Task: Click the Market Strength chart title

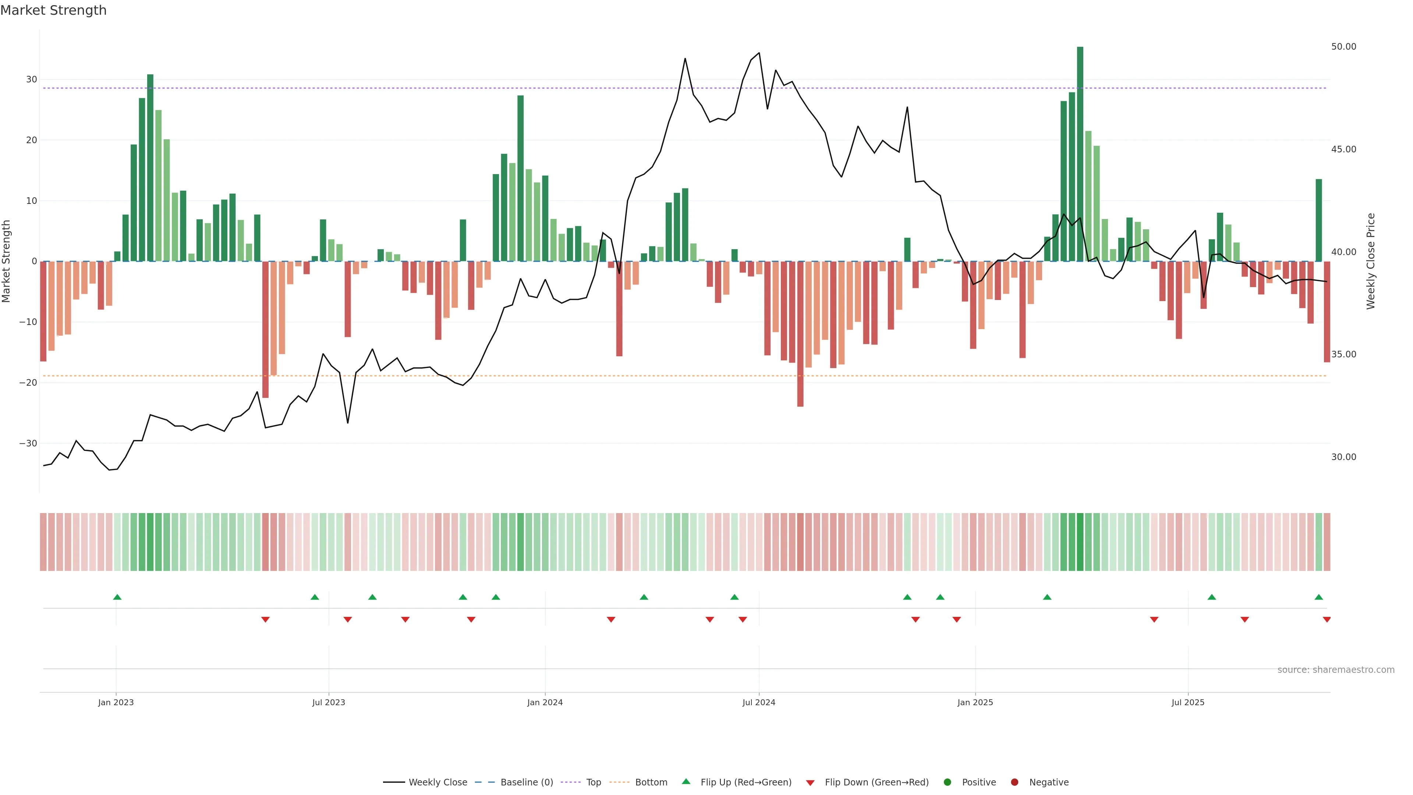Action: [x=53, y=10]
